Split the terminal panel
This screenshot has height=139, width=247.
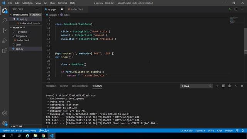tap(223, 86)
